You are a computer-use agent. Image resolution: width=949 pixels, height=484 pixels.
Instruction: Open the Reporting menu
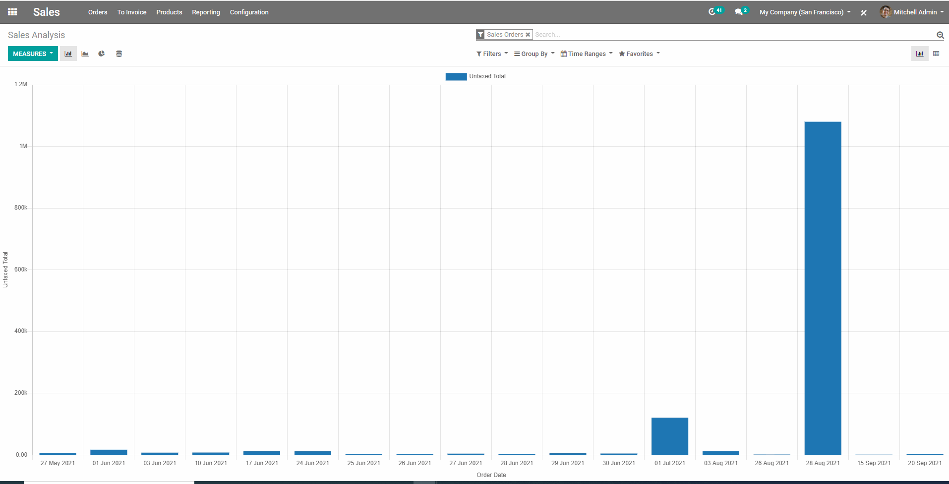(x=206, y=12)
